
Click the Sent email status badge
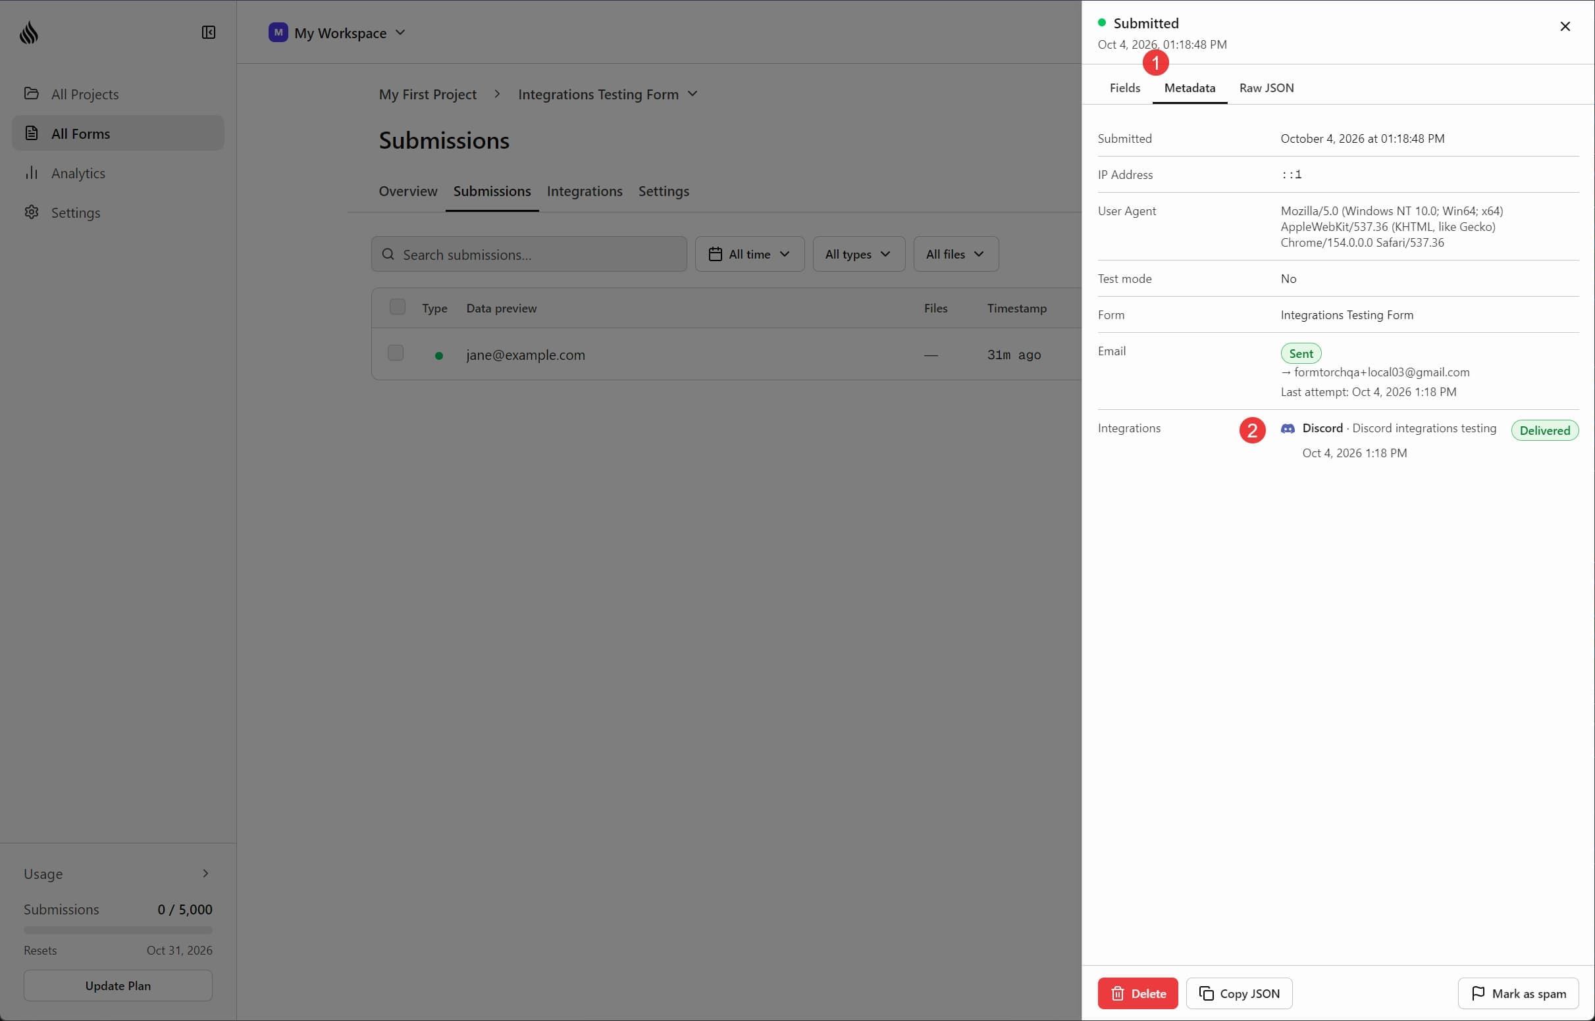coord(1301,353)
